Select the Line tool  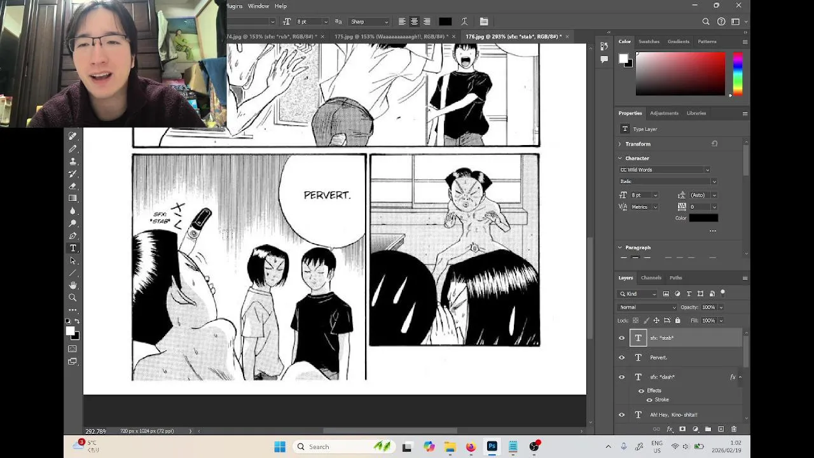click(72, 273)
